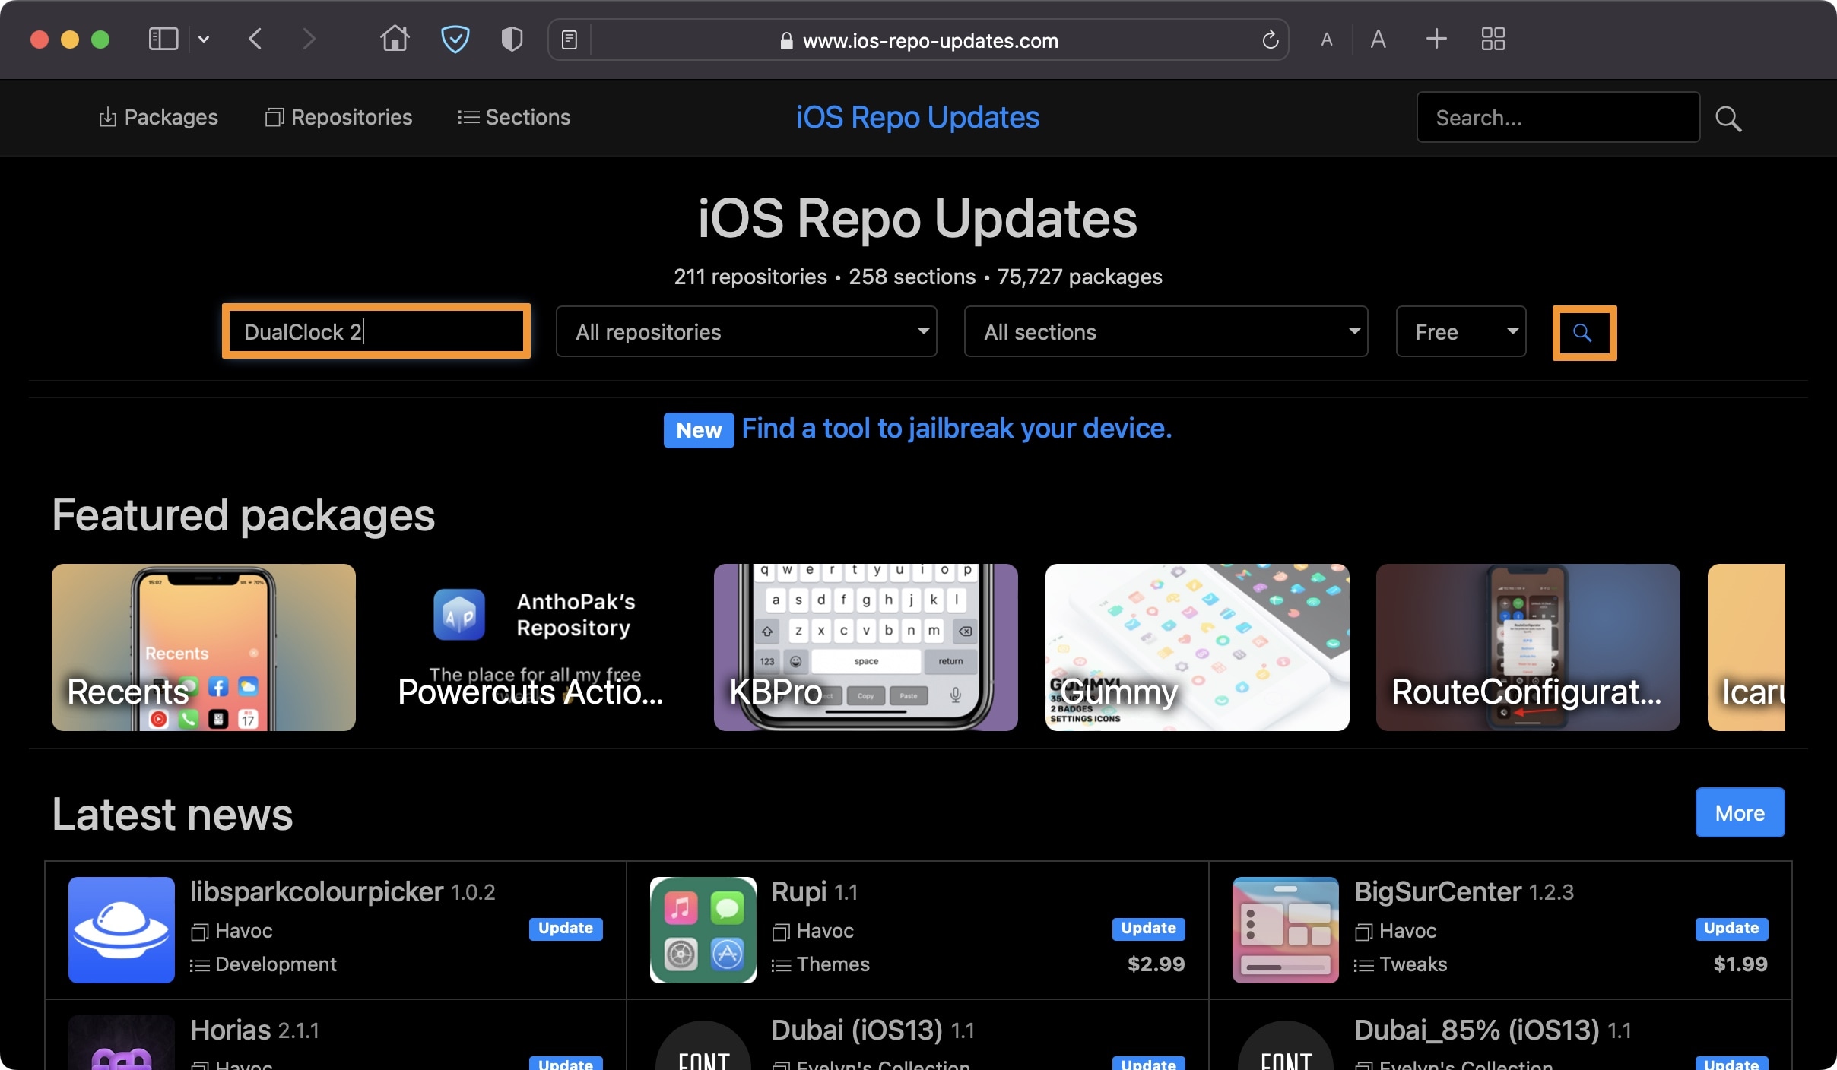Expand the All repositories dropdown

(x=746, y=331)
